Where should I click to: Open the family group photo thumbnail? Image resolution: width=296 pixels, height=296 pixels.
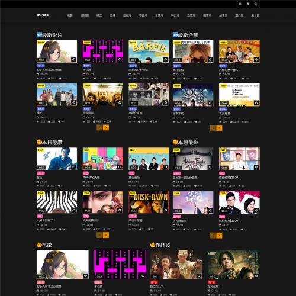(x=57, y=95)
